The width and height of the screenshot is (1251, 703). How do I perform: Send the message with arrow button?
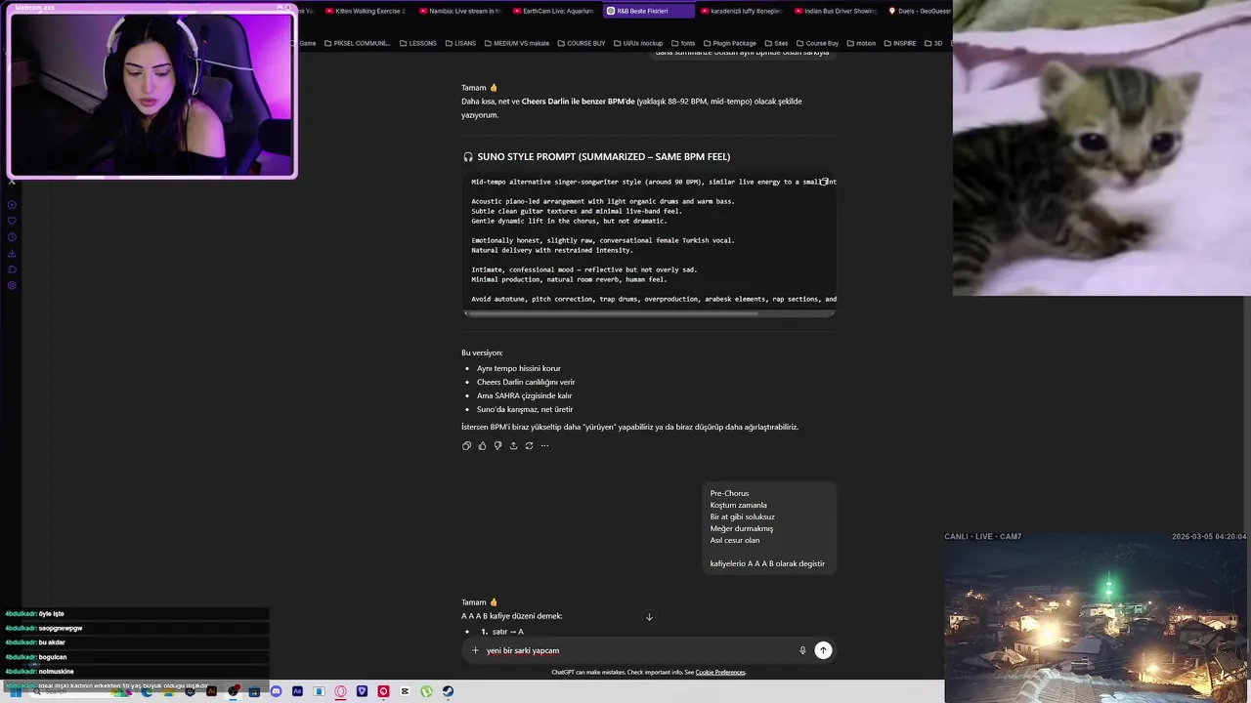[x=823, y=650]
